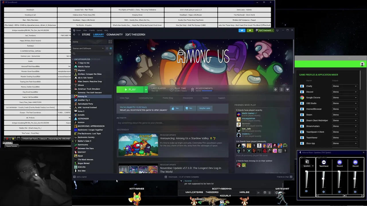The height and width of the screenshot is (206, 367).
Task: Switch library to grid collections view
Action: pos(110,42)
